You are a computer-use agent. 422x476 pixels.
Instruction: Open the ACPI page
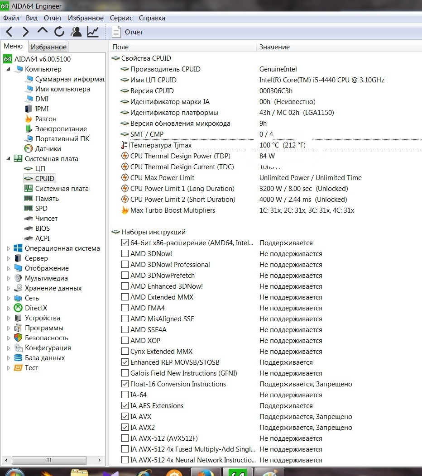pyautogui.click(x=37, y=238)
